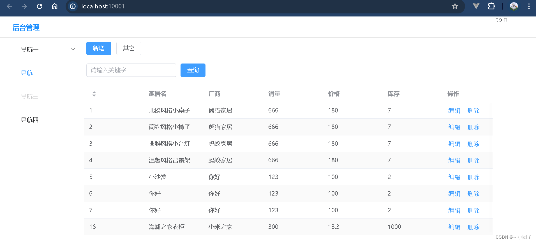Screen dimensions: 536x242
Task: Delete row with ID 6
Action: point(473,194)
